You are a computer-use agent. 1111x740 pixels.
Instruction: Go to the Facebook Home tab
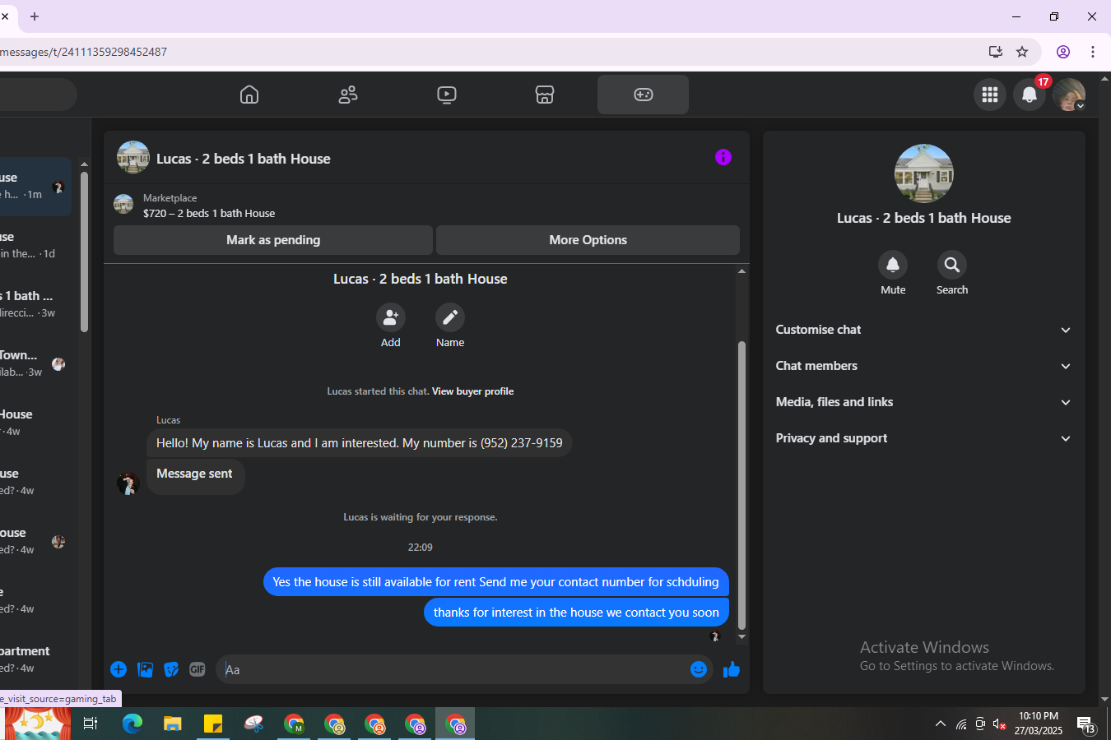(249, 95)
